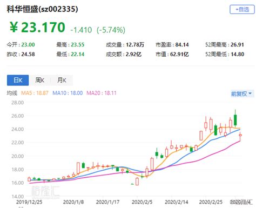Viewport: 256px width, 208px height.
Task: Click the 22.00 y-axis label
Action: coord(17,143)
